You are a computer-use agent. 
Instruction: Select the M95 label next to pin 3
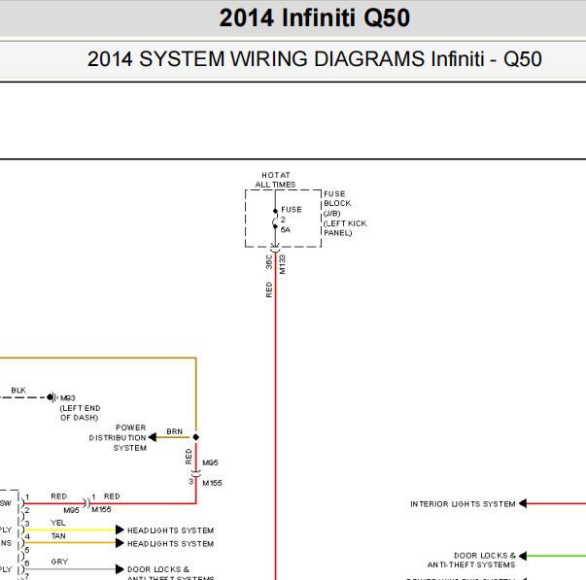[x=210, y=462]
